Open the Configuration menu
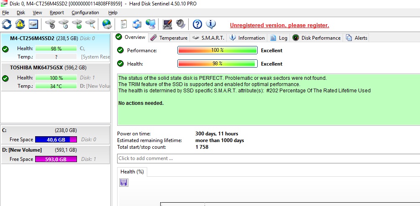 [85, 13]
